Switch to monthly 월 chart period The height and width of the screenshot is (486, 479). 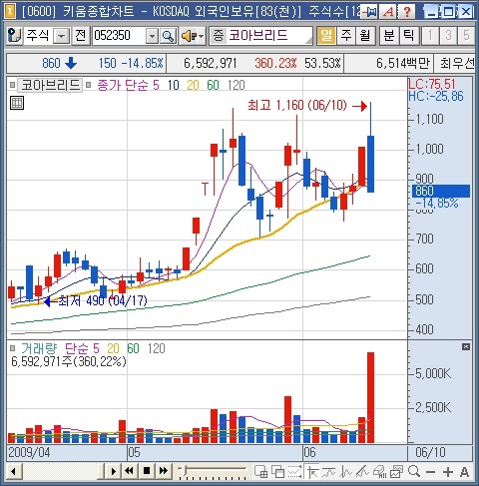[x=365, y=36]
